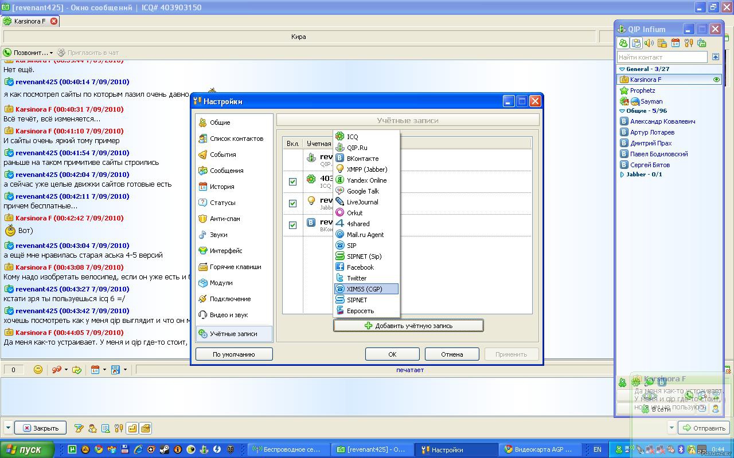Click Найти контакт search field
This screenshot has height=458, width=734.
[x=662, y=57]
